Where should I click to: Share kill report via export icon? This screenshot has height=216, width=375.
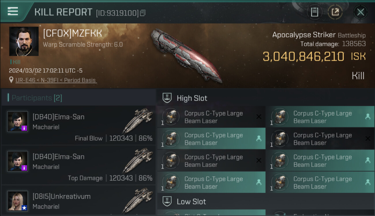pyautogui.click(x=335, y=12)
